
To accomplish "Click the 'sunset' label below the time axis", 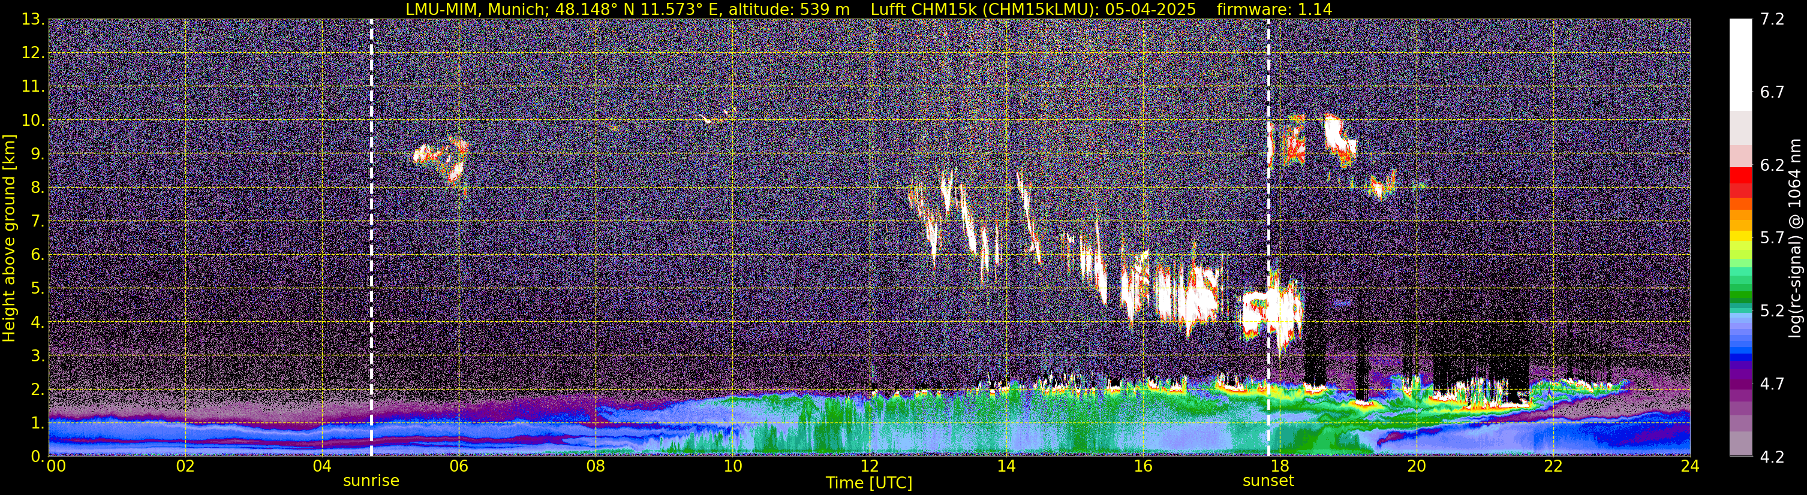I will point(1268,481).
